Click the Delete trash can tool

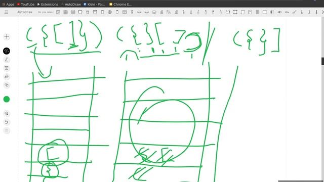pos(7,130)
